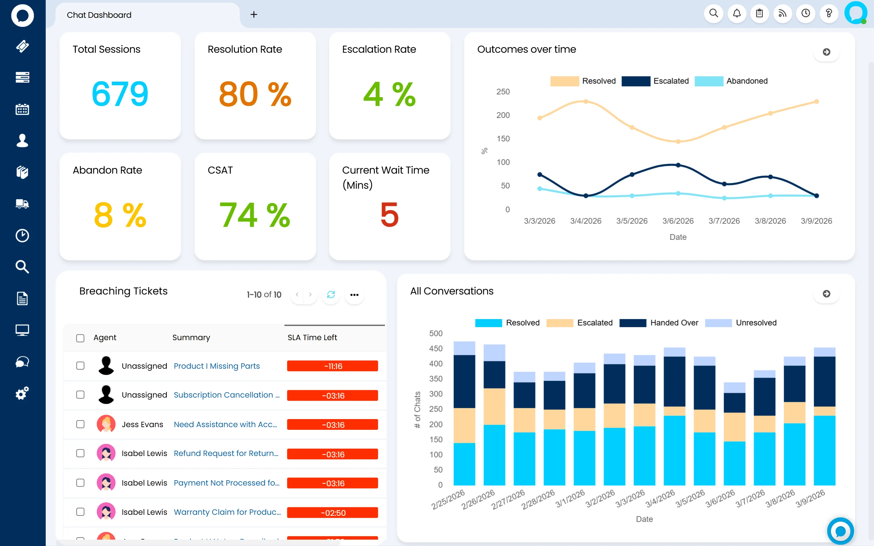Click the Abandon Rate 8 % value
Viewport: 874px width, 546px height.
tap(120, 215)
